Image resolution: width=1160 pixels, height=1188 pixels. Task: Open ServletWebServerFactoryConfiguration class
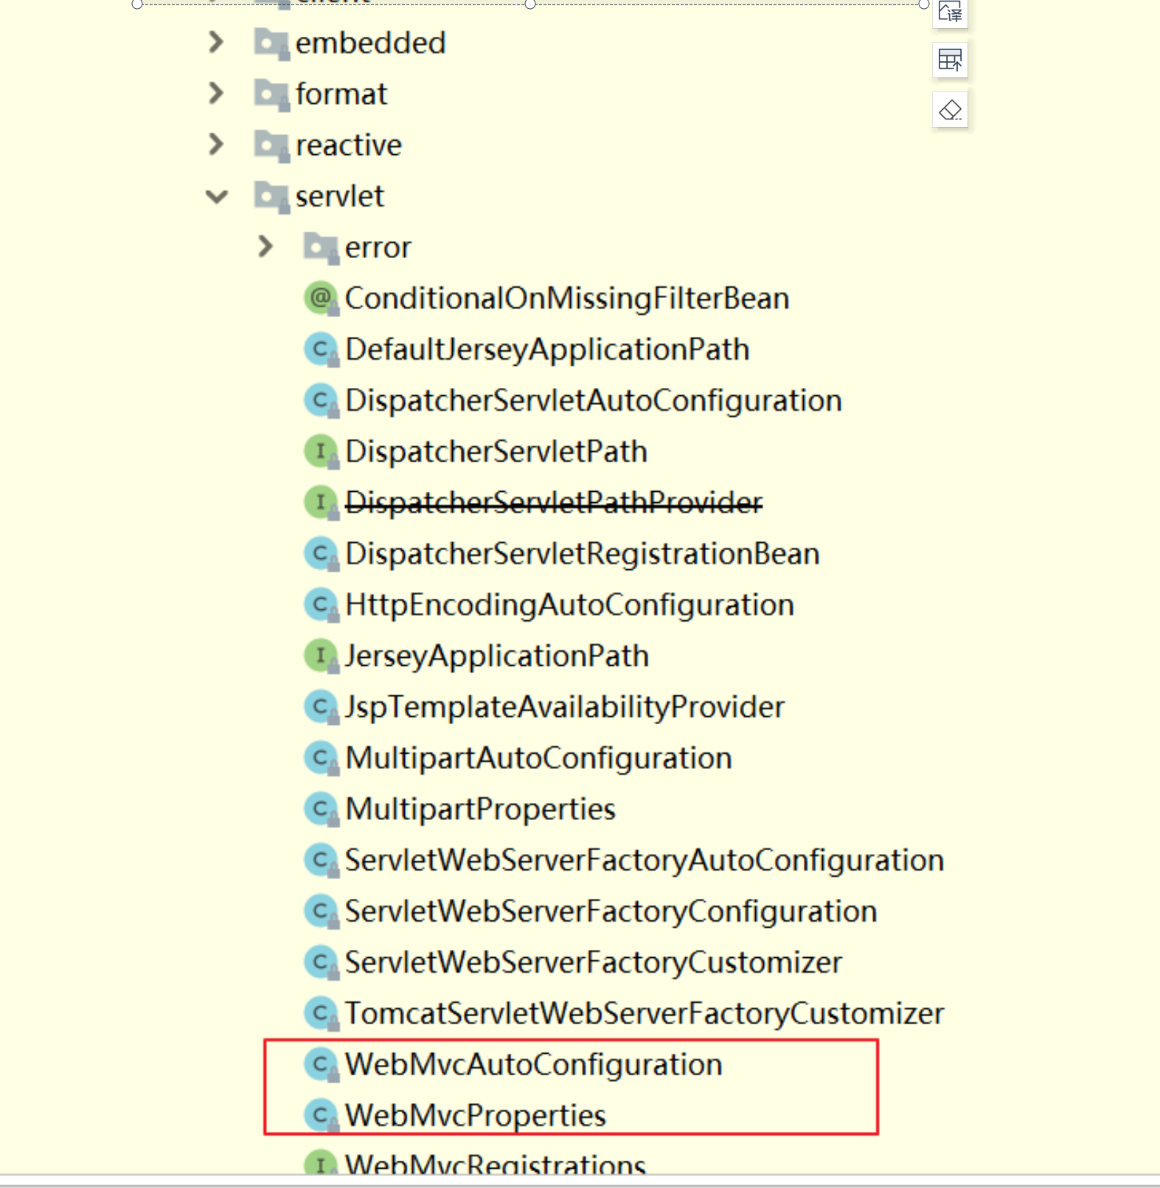611,911
